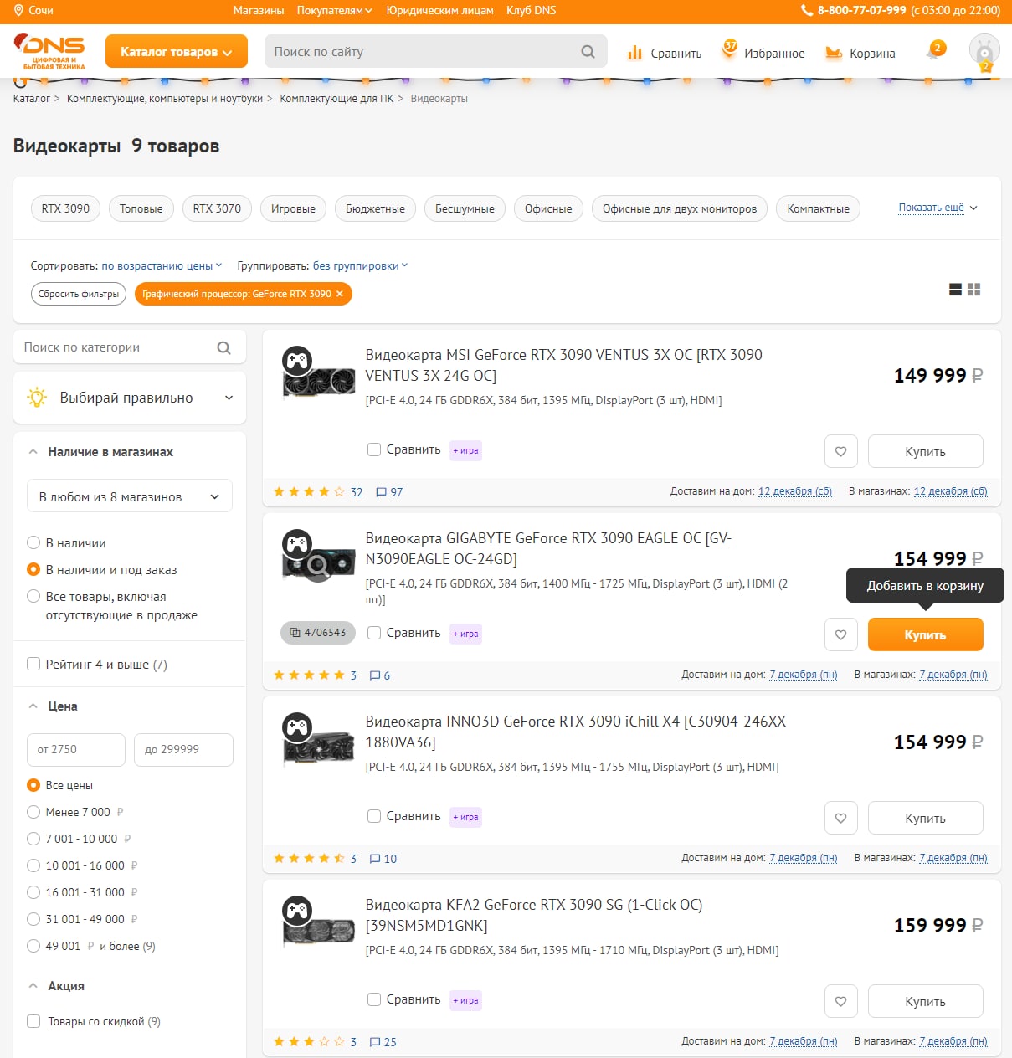Select price range 16 001 - 31 000
The height and width of the screenshot is (1058, 1012).
click(x=33, y=892)
